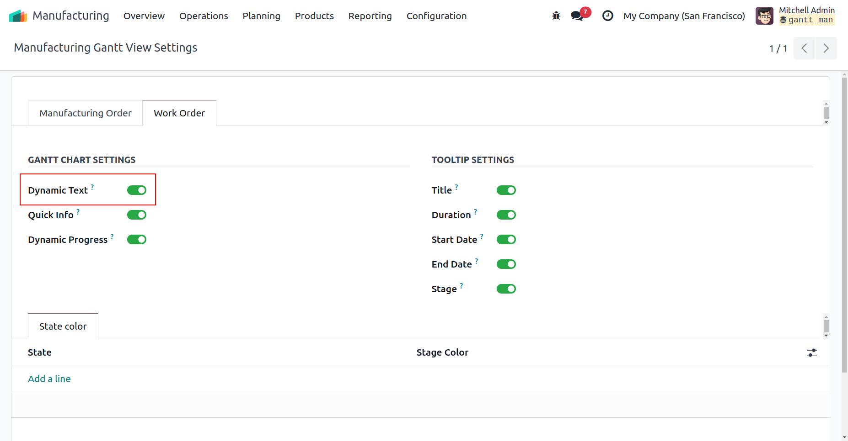The width and height of the screenshot is (848, 441).
Task: Open the Operations menu
Action: pyautogui.click(x=204, y=16)
